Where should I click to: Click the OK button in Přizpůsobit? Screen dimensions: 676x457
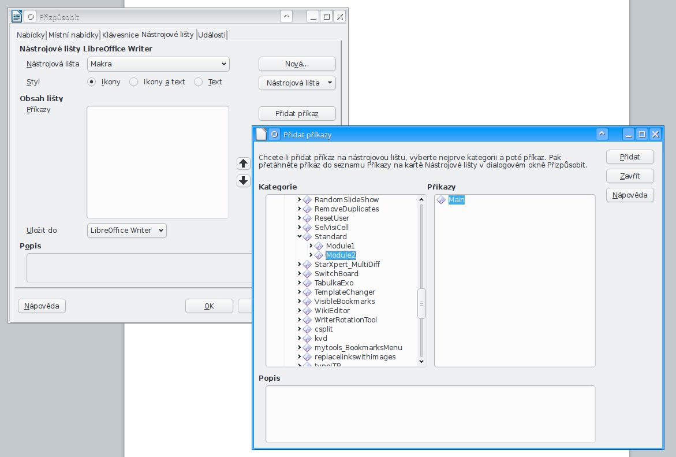tap(209, 306)
